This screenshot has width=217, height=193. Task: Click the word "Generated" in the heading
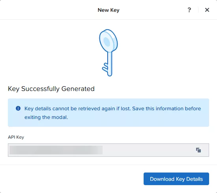click(78, 89)
